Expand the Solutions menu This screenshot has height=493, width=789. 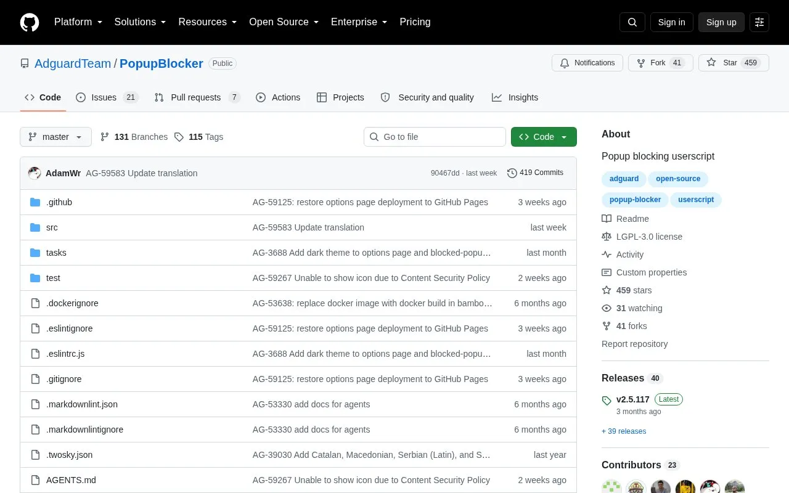[x=140, y=22]
